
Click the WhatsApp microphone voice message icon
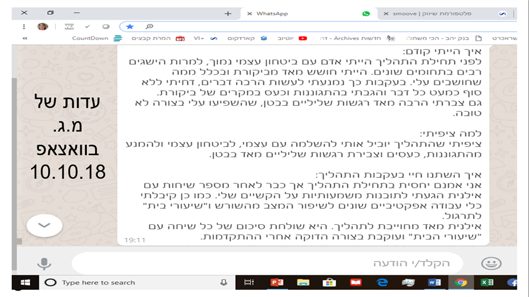pos(44,263)
